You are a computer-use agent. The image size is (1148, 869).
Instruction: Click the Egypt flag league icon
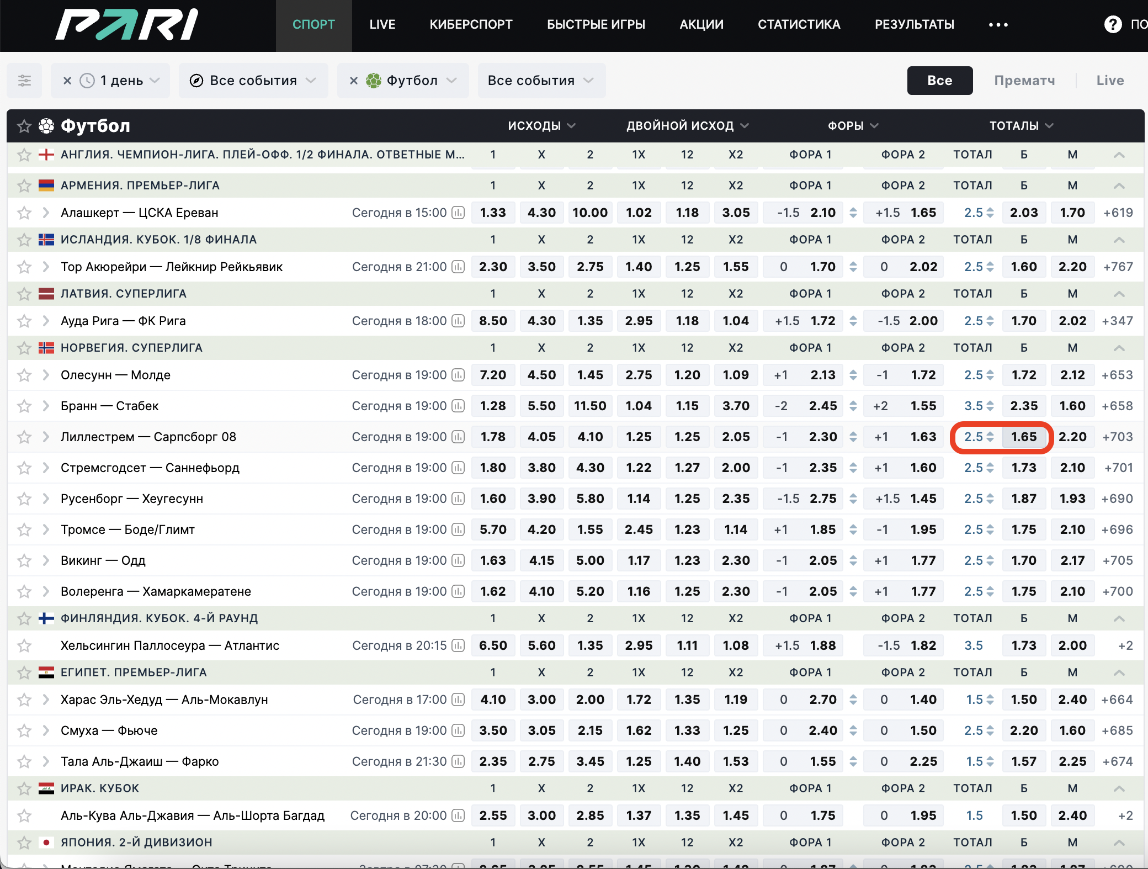tap(46, 672)
